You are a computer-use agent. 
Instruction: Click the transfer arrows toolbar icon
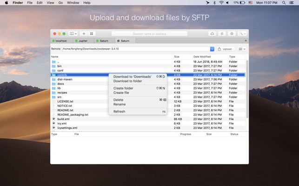pyautogui.click(x=222, y=34)
